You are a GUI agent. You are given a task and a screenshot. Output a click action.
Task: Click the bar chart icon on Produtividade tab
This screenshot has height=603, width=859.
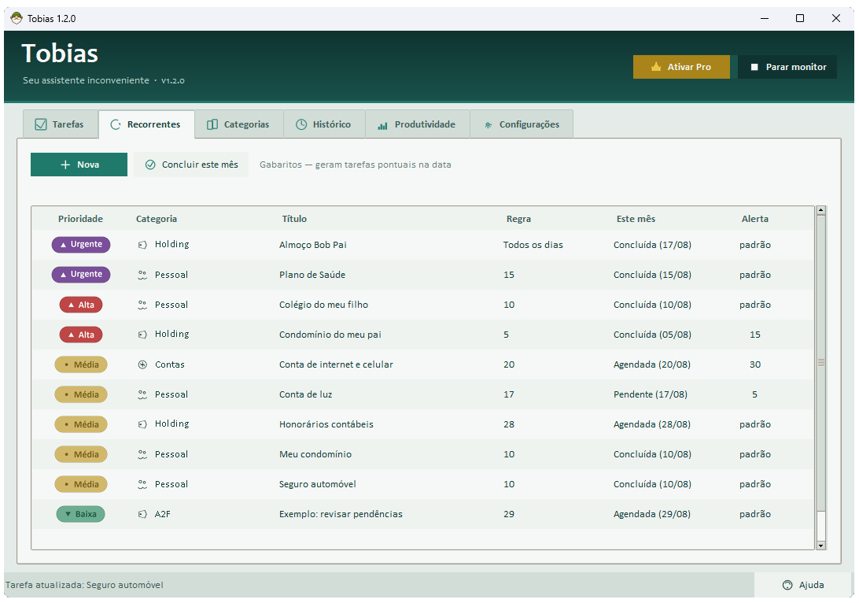(x=382, y=125)
